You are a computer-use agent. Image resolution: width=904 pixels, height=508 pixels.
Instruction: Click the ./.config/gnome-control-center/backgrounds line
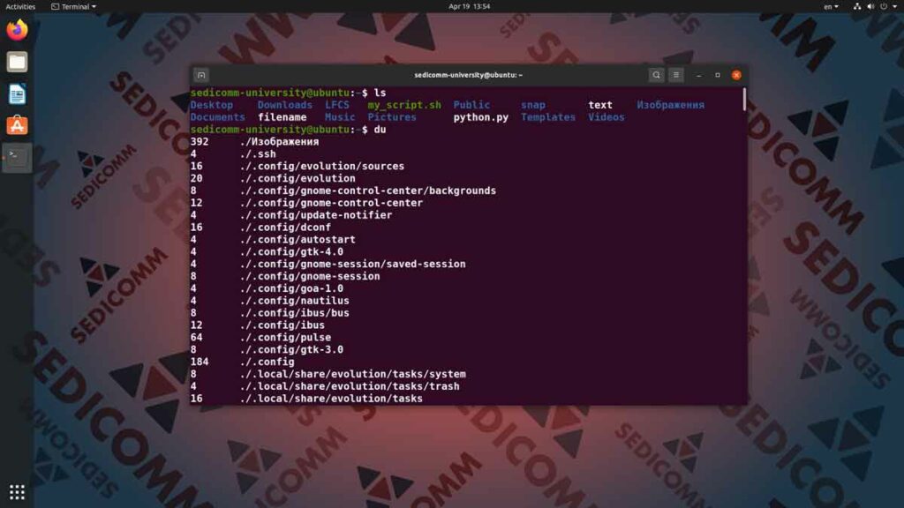tap(343, 190)
